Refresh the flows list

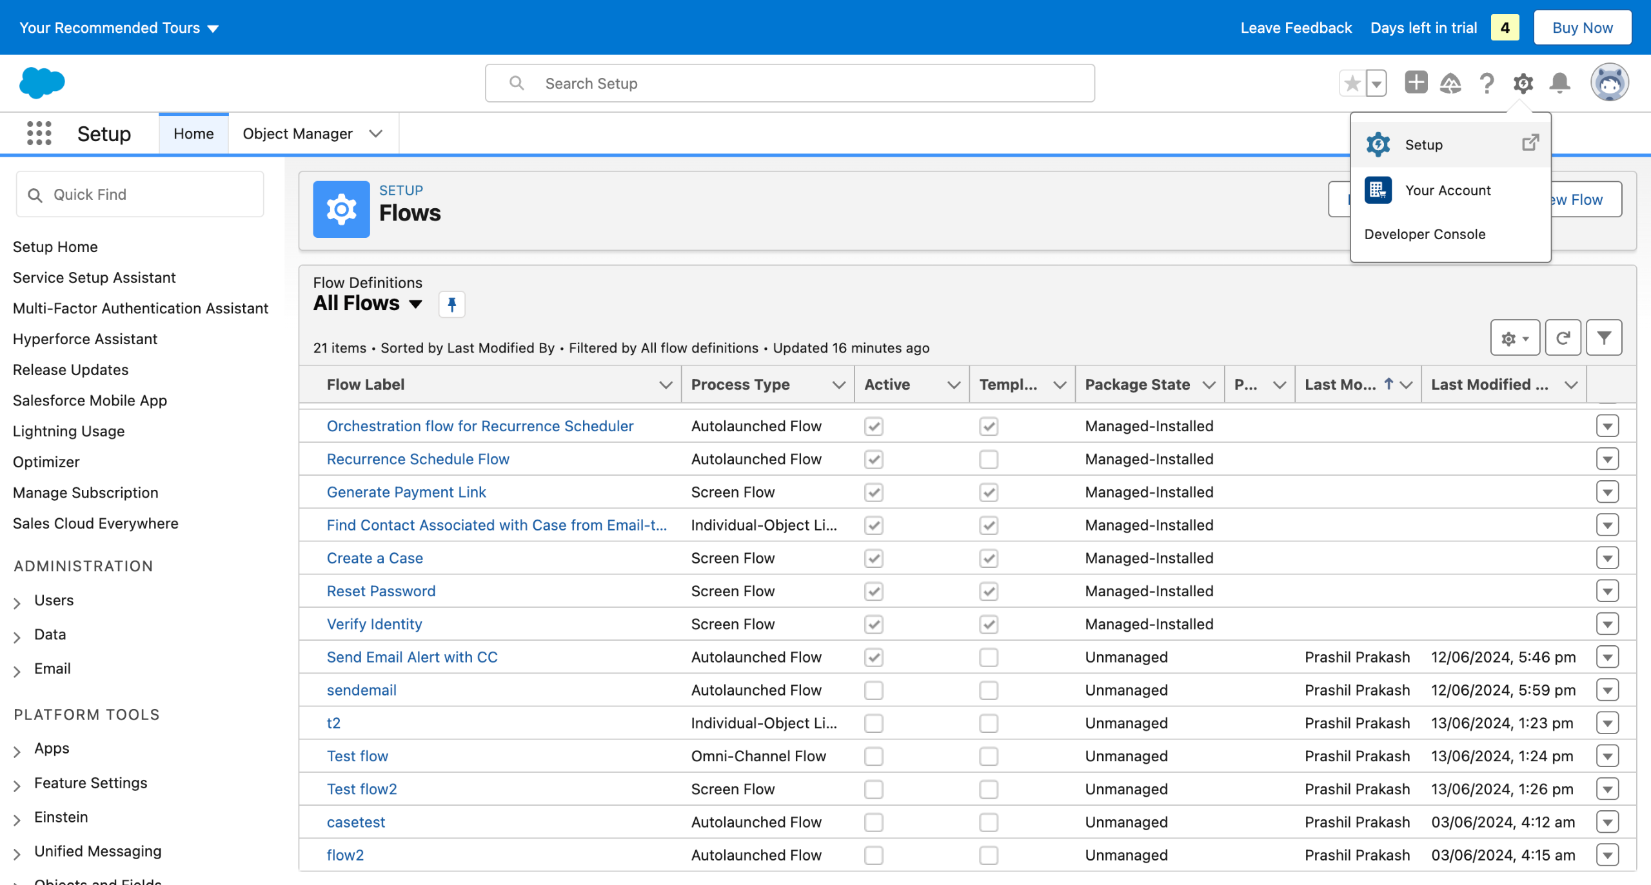click(1563, 338)
